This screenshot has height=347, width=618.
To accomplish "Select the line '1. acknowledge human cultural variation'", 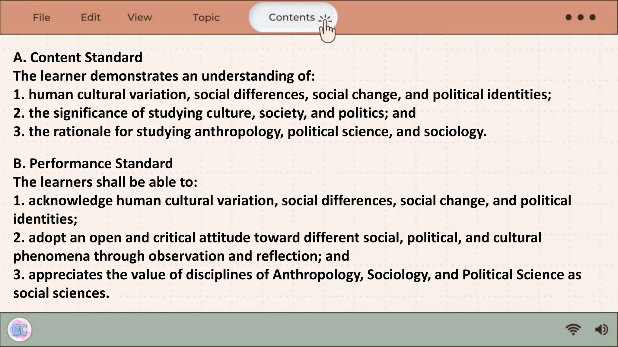I will 292,201.
